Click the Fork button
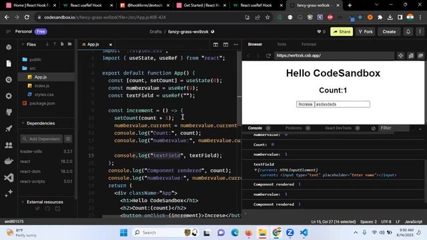The image size is (427, 240). (x=366, y=32)
